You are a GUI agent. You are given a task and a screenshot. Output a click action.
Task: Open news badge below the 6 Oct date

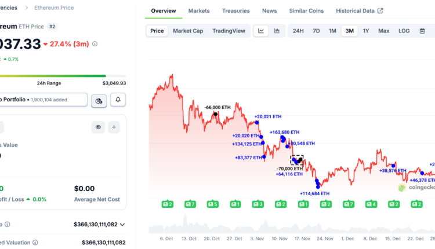(x=167, y=204)
